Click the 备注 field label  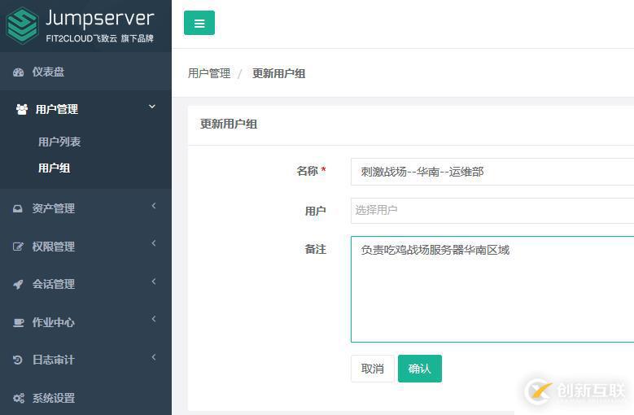click(x=316, y=249)
